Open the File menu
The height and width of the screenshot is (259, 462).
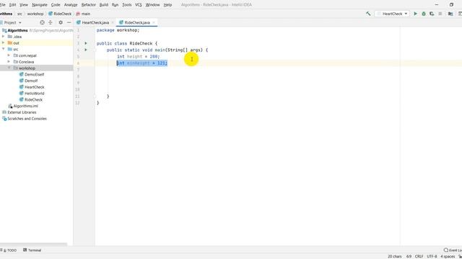3,5
